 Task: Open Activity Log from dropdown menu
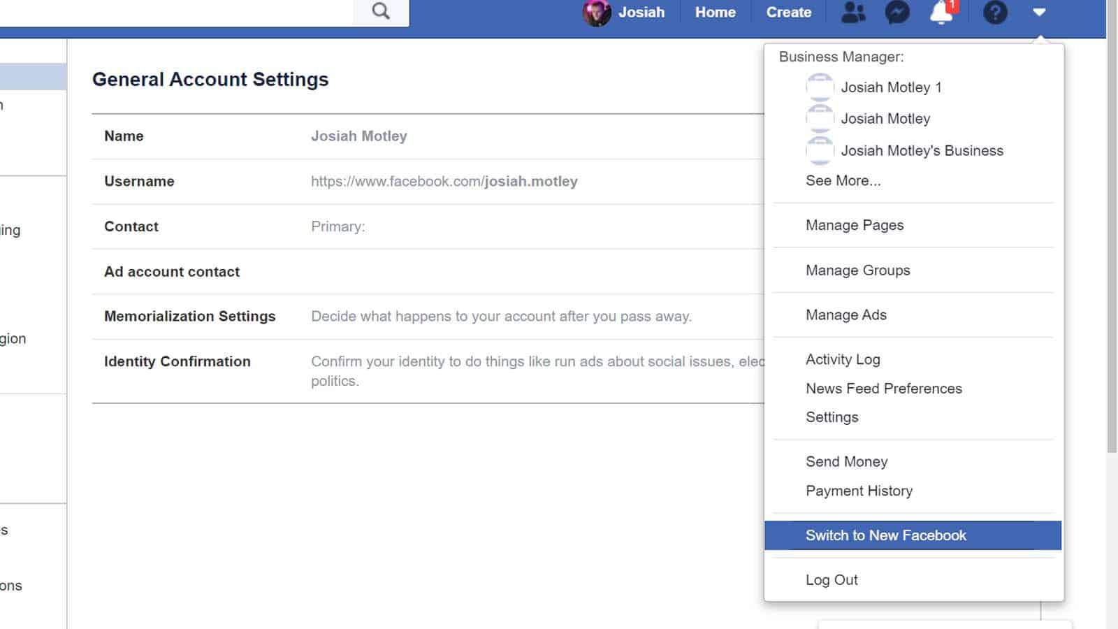pyautogui.click(x=843, y=359)
